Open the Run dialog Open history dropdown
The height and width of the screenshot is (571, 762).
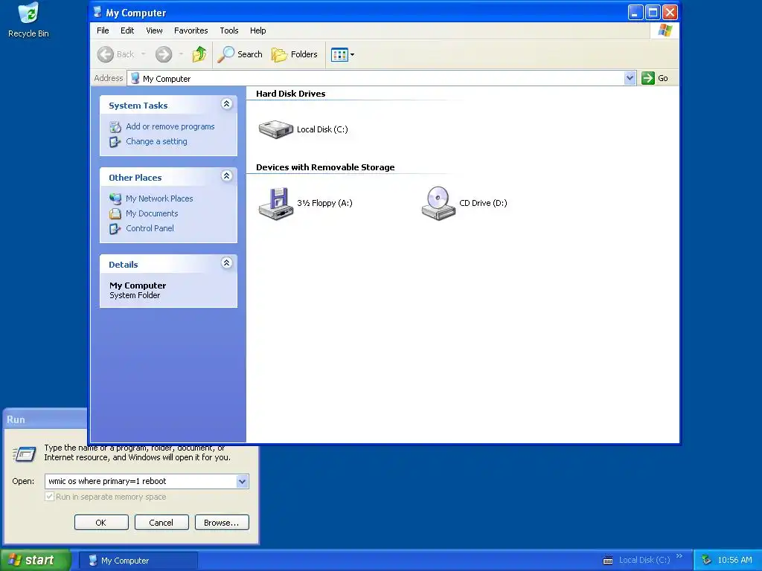pos(243,482)
